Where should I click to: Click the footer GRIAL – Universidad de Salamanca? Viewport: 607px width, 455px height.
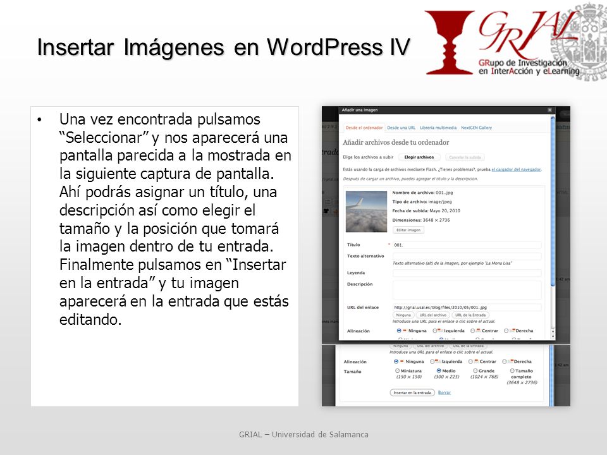303,435
